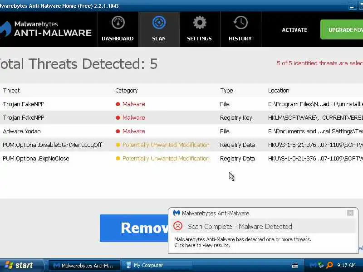Sort by the Location column header
The image size is (363, 272).
click(279, 90)
